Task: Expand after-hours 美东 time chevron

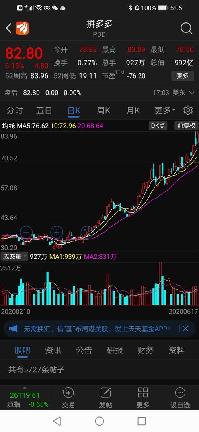Action: tap(192, 93)
